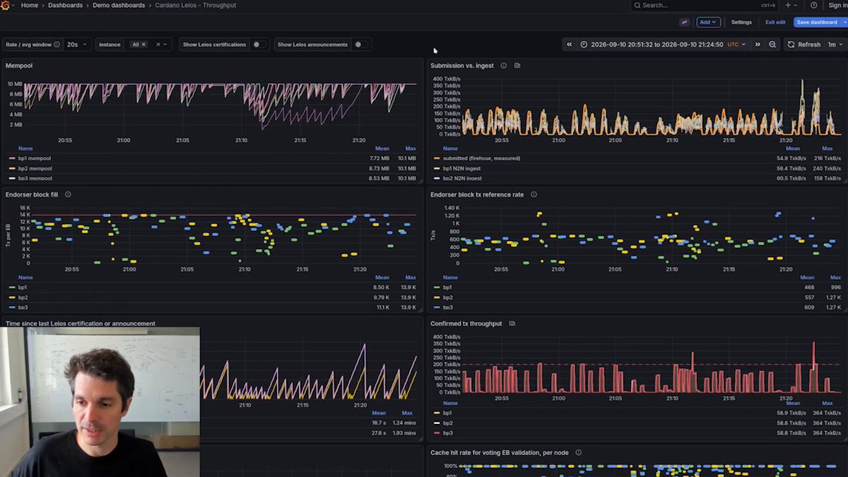Click the Refresh button
This screenshot has width=848, height=477.
[x=804, y=45]
